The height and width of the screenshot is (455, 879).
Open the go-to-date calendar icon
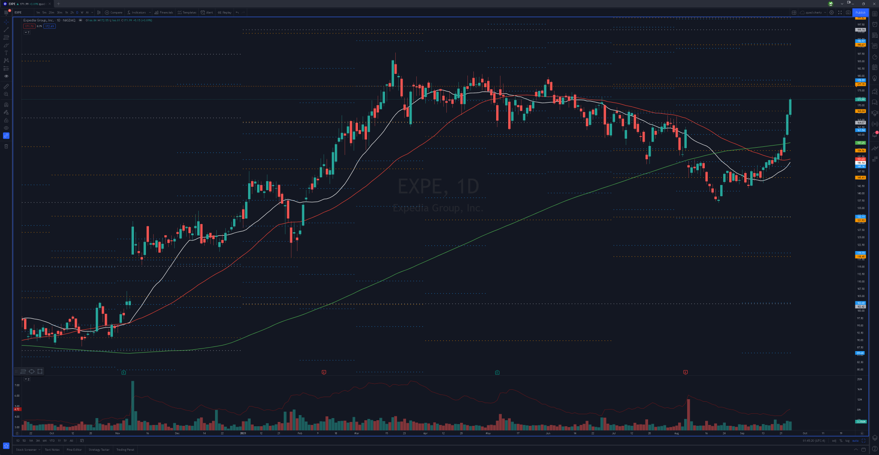coord(82,440)
